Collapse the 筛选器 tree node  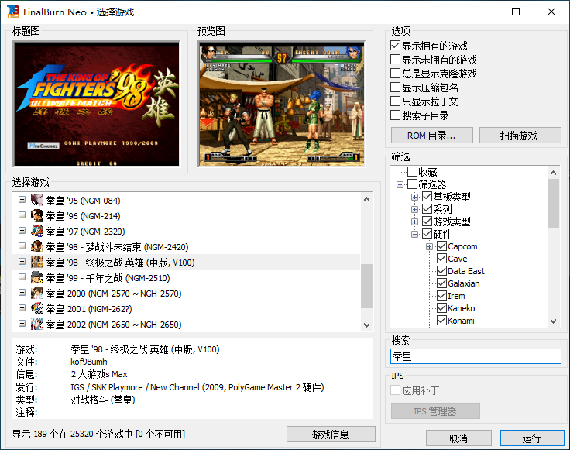coord(400,184)
